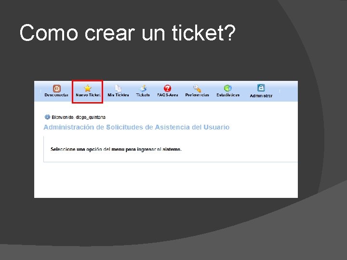Click the slide title 'Como crear un ticket?'
347x260 pixels.
tap(127, 33)
